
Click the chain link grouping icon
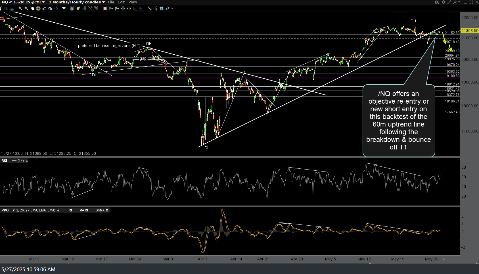coord(449,2)
